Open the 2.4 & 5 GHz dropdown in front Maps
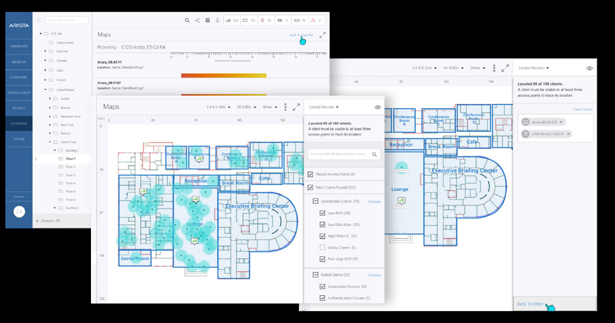Screen dimensions: 615x323 (x=219, y=107)
